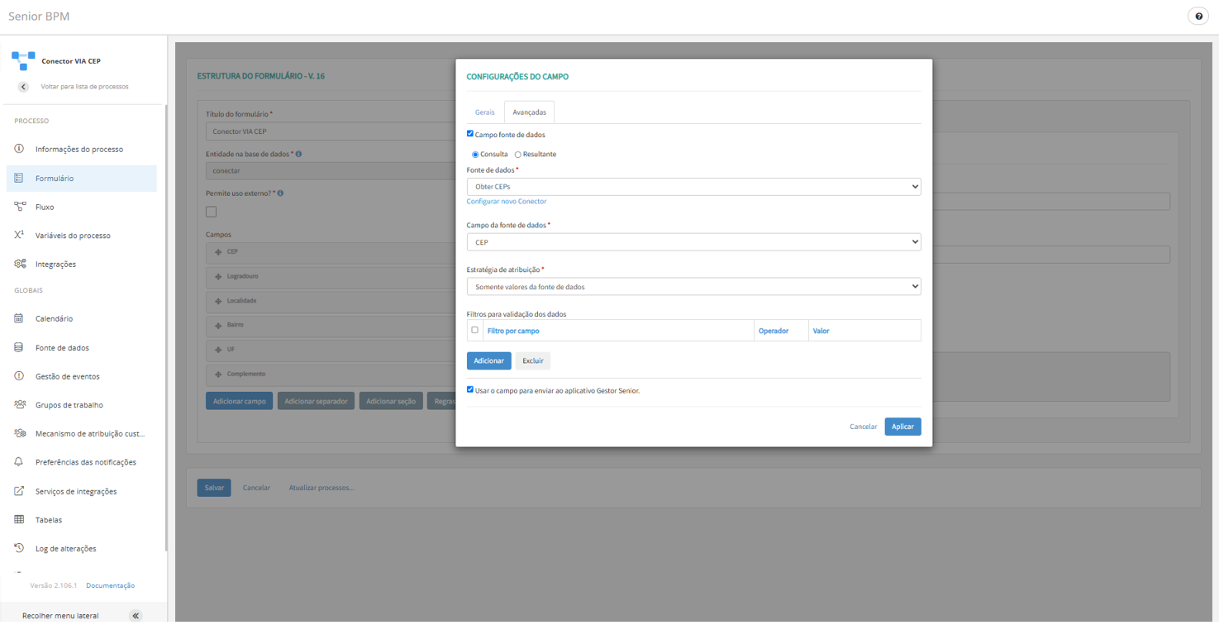
Task: Click Voltar para lista de processos
Action: pos(84,87)
